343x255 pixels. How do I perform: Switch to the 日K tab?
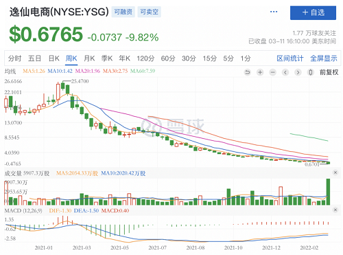pos(54,58)
